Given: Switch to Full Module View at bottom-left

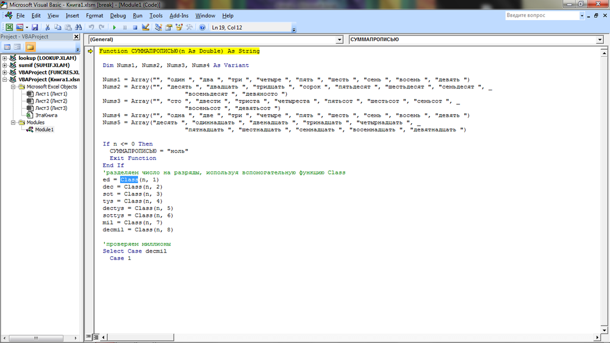Looking at the screenshot, I should pos(96,337).
